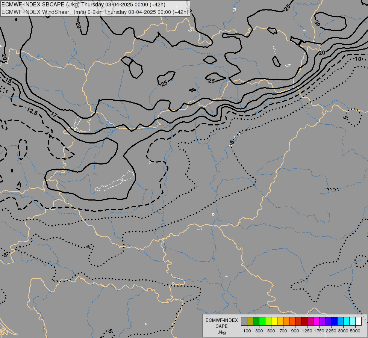Click the dark red swatch left of 1250 tick
The width and height of the screenshot is (368, 338).
[304, 321]
